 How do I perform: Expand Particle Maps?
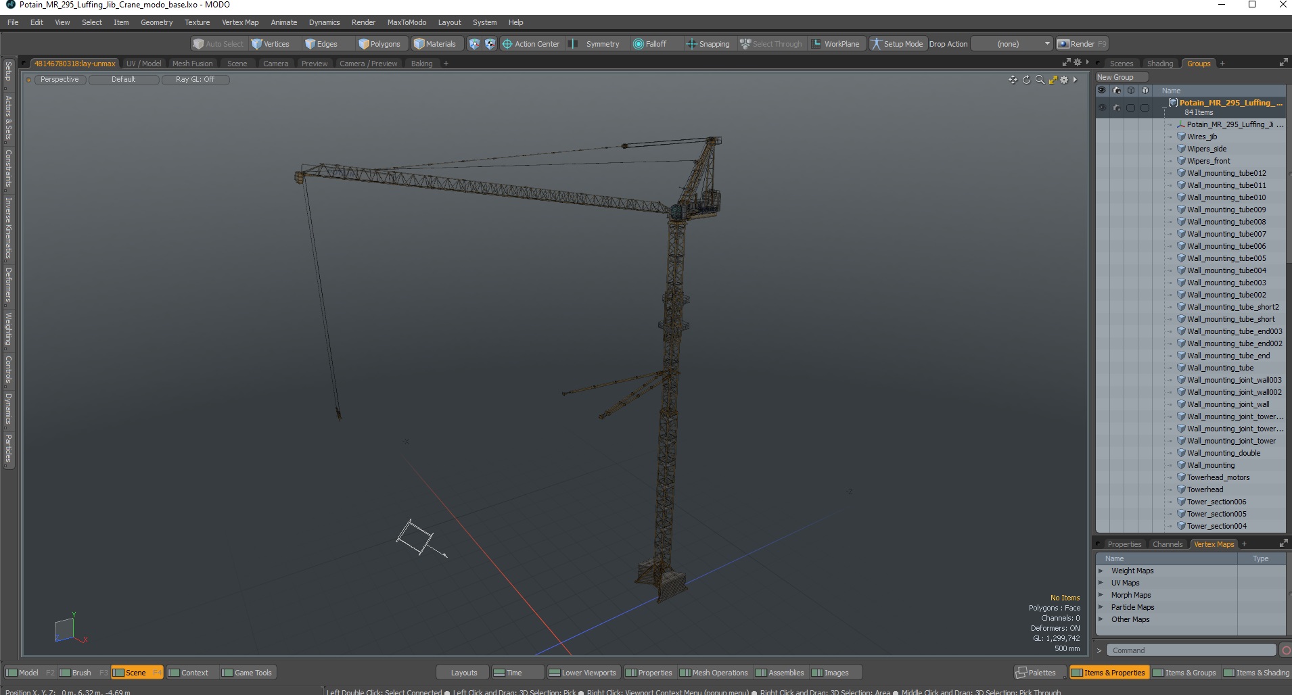[1101, 607]
